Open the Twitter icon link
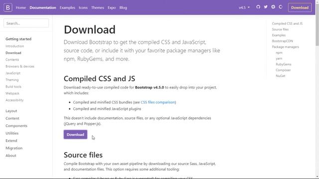The height and width of the screenshot is (179, 319). tap(266, 7)
